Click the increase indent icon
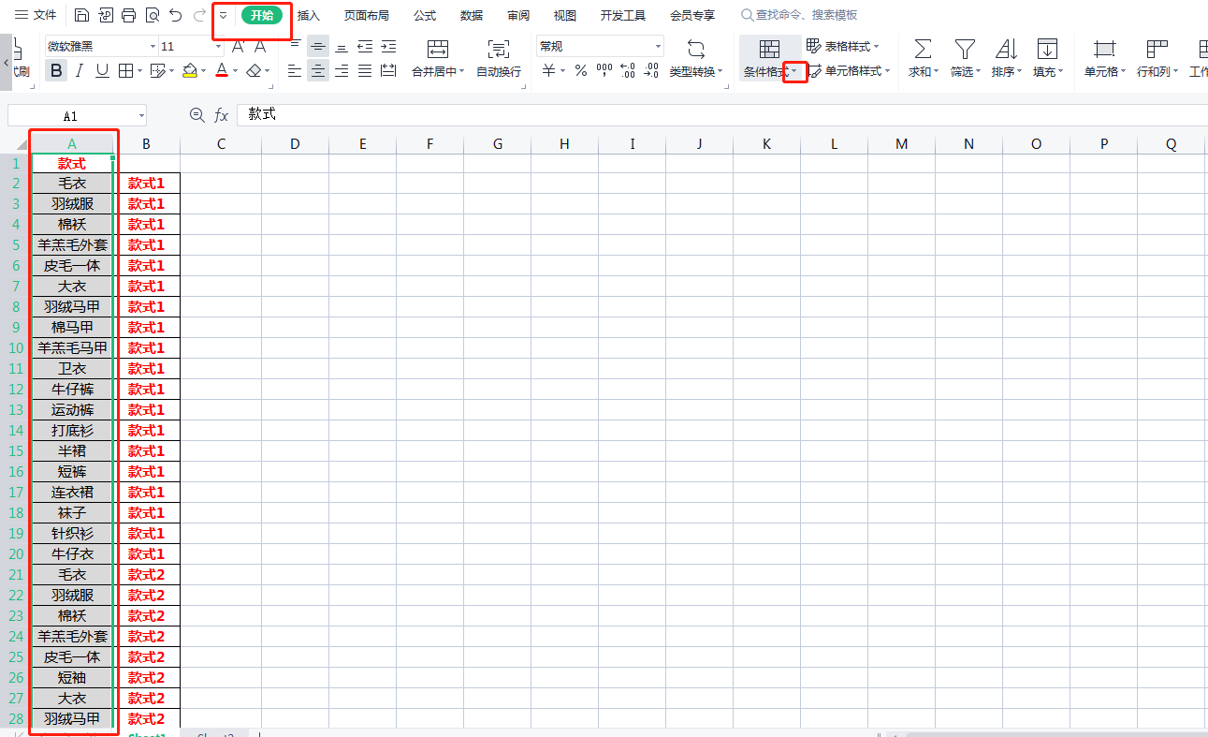1208x737 pixels. pos(388,46)
